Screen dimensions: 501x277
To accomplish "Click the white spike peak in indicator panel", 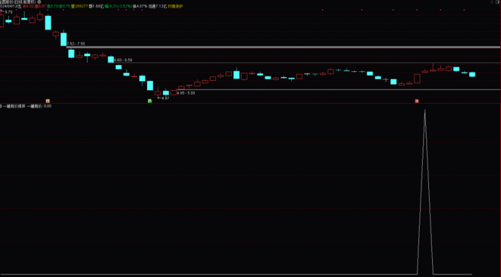I will (x=425, y=111).
